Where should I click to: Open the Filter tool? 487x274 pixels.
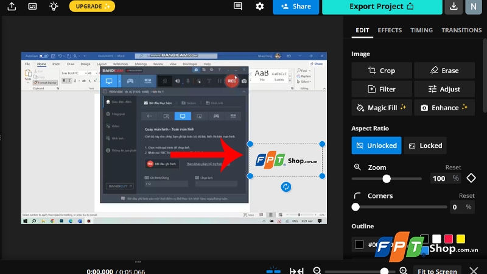pyautogui.click(x=382, y=89)
